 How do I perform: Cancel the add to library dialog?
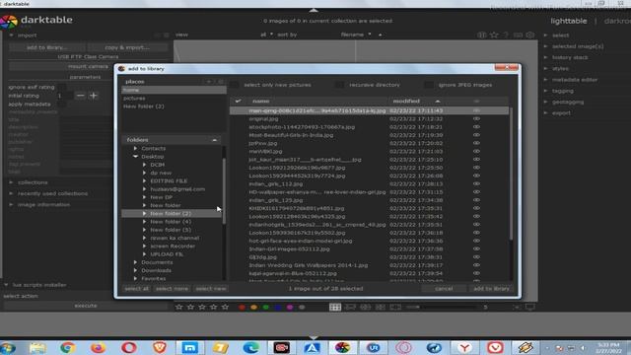[x=444, y=289]
